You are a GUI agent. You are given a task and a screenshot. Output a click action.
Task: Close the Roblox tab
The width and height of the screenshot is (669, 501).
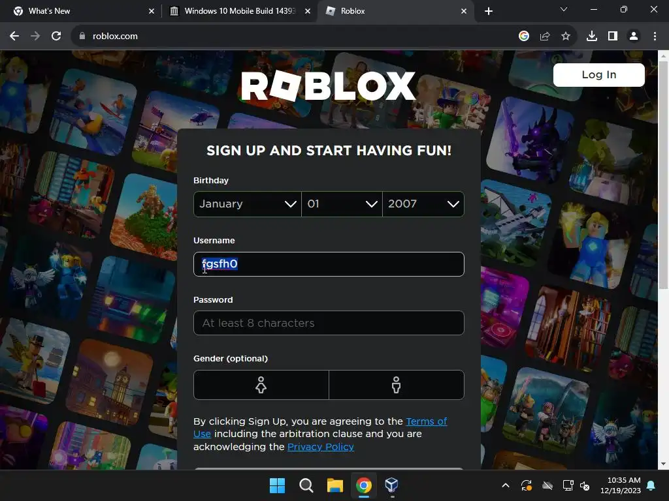464,11
